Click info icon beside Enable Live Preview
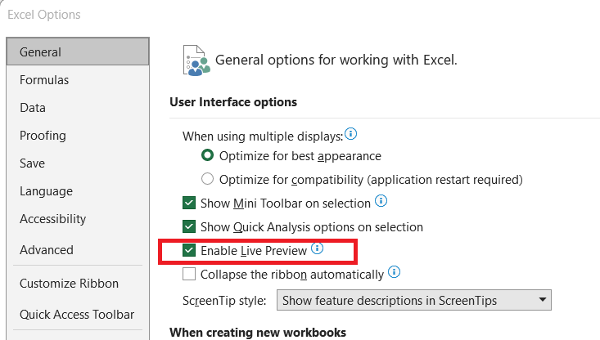Viewport: 600px width, 340px height. pyautogui.click(x=317, y=248)
